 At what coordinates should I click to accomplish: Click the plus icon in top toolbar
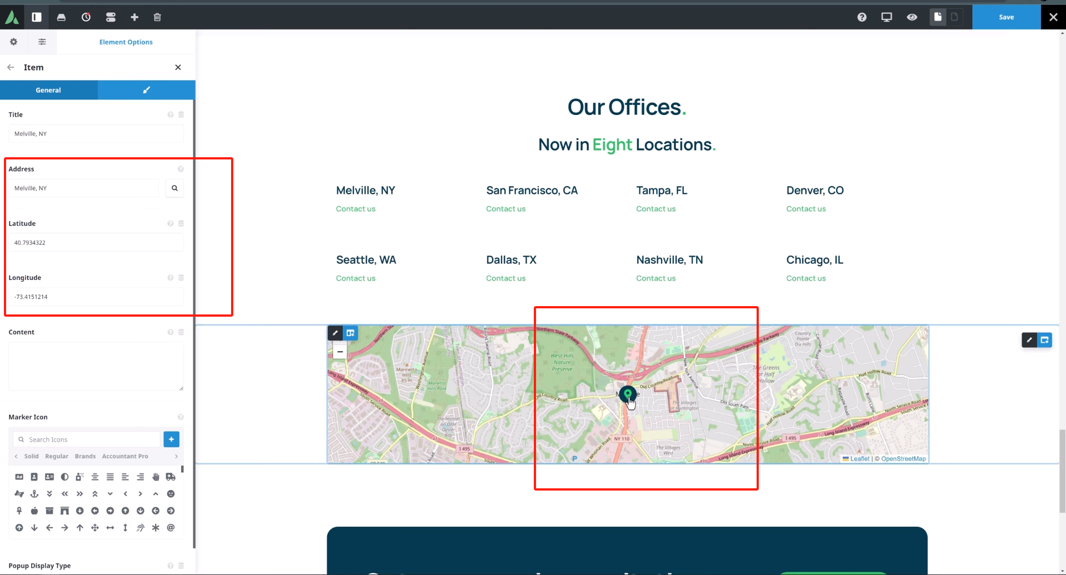tap(134, 17)
